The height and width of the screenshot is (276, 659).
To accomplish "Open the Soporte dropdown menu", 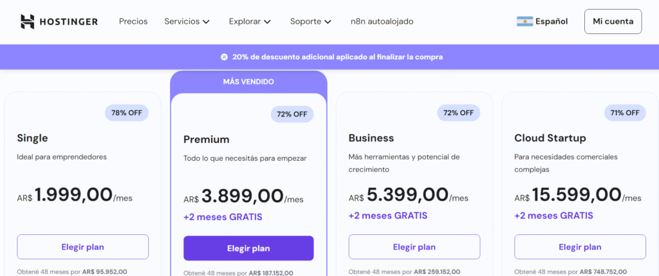I will [311, 21].
